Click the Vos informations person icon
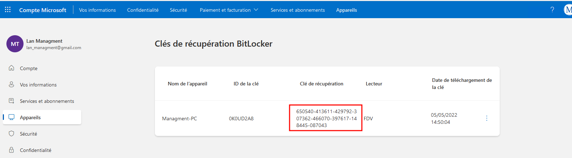This screenshot has width=572, height=158. (x=11, y=84)
